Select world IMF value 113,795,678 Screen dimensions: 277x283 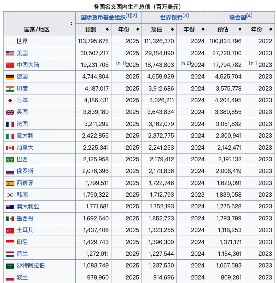click(93, 41)
